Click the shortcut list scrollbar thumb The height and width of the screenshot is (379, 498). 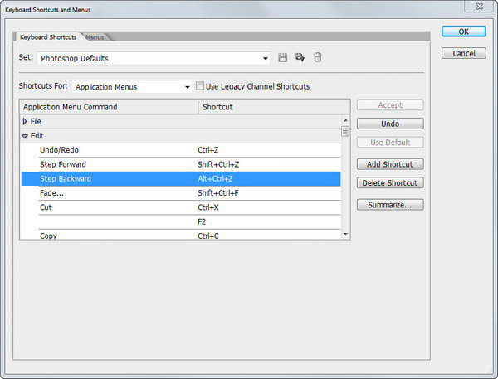point(345,131)
